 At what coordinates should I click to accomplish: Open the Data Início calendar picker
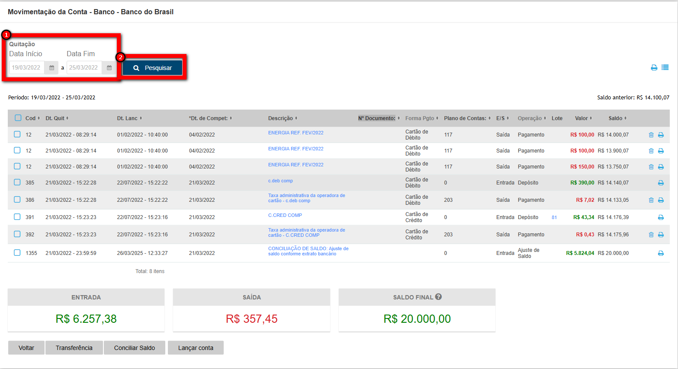click(x=51, y=68)
